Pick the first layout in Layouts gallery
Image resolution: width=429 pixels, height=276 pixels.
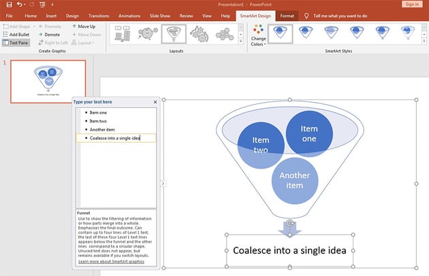(123, 33)
